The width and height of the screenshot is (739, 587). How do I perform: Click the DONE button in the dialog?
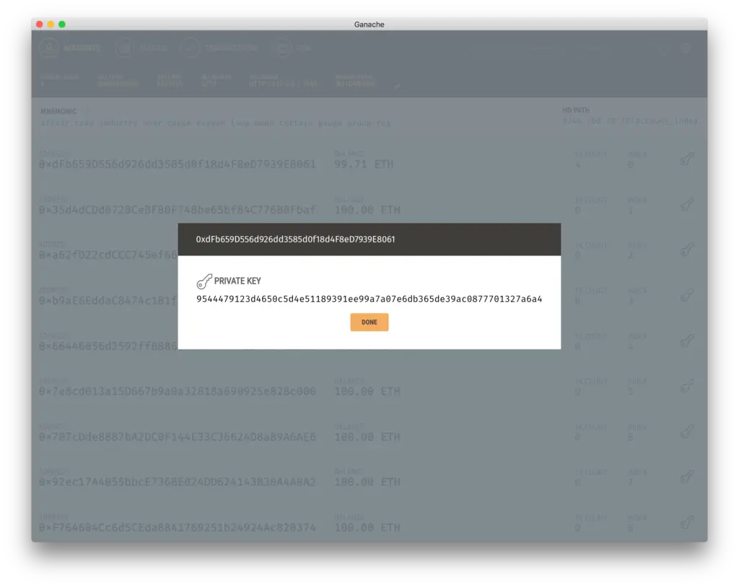(x=369, y=322)
